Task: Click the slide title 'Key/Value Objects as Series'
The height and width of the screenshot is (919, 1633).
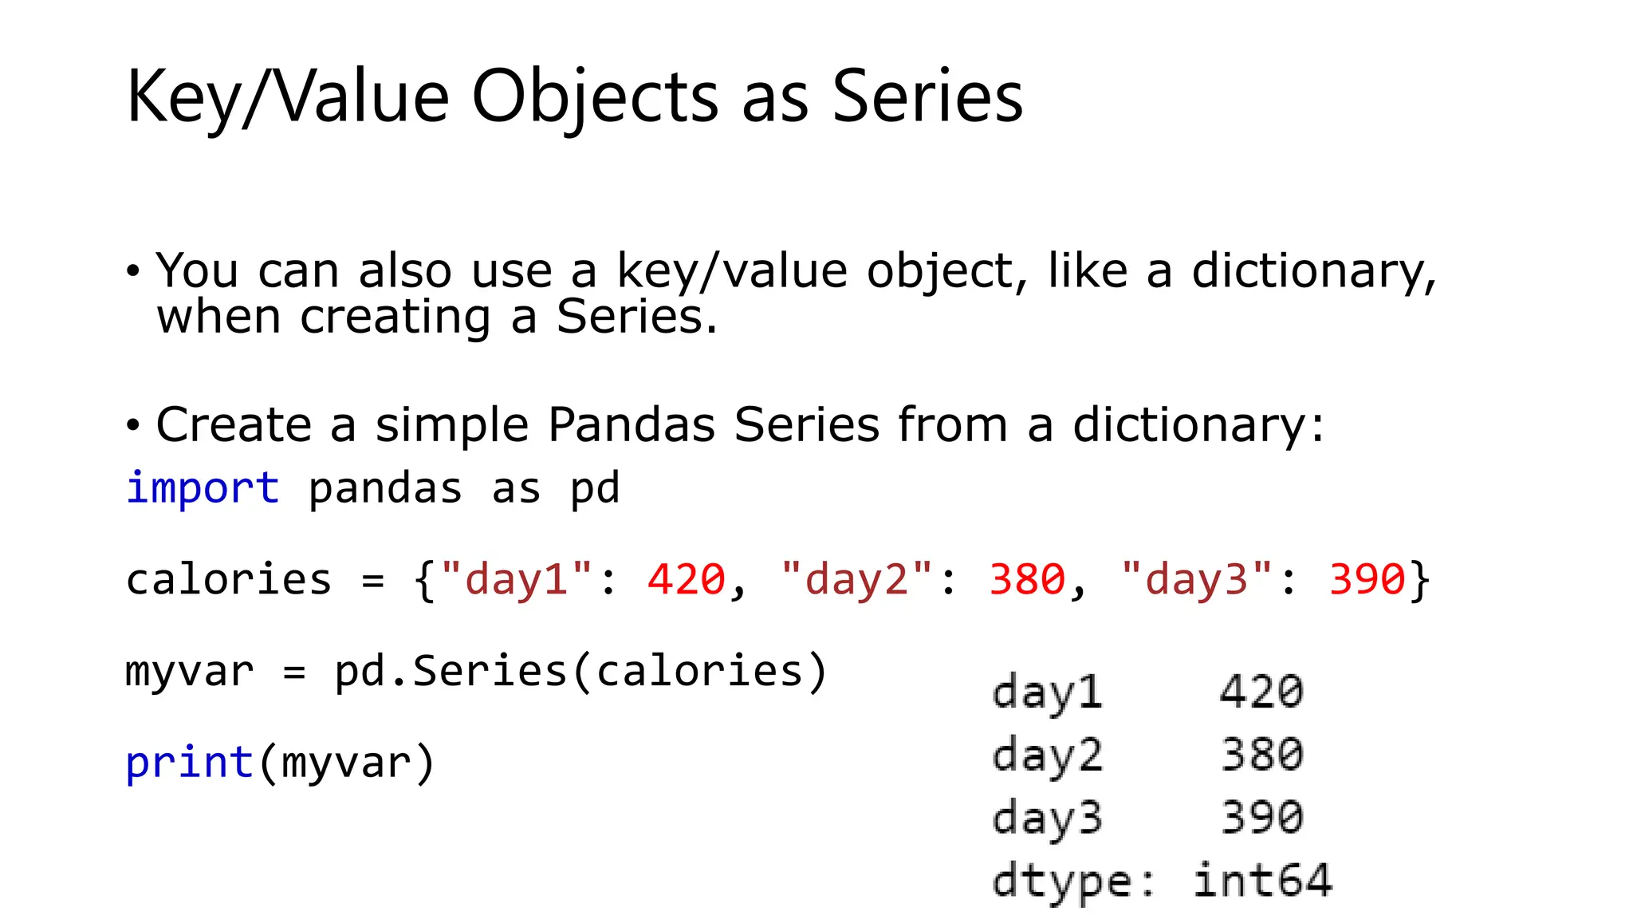Action: tap(574, 97)
